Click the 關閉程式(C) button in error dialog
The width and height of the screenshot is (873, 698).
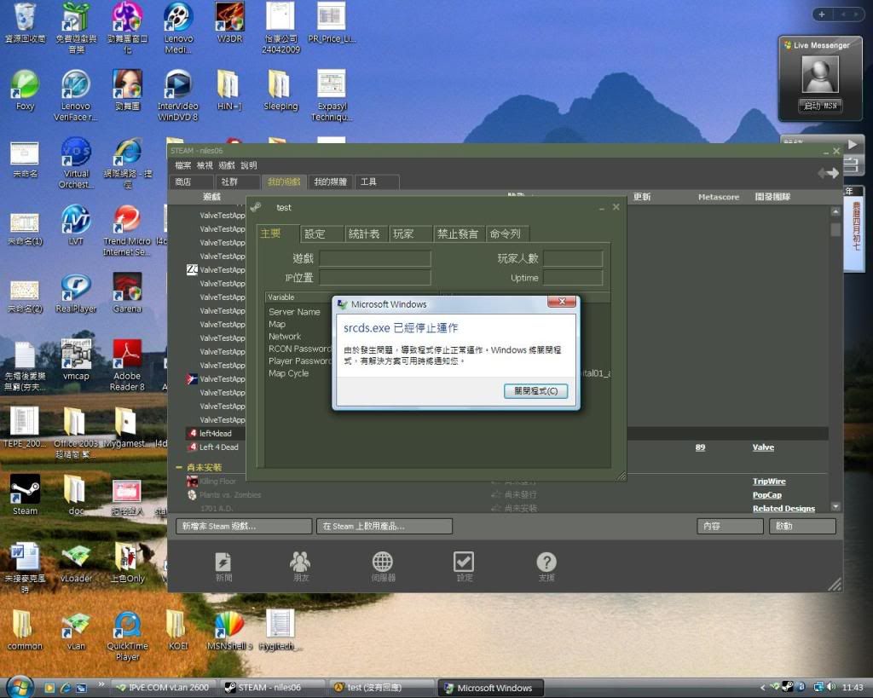coord(535,391)
